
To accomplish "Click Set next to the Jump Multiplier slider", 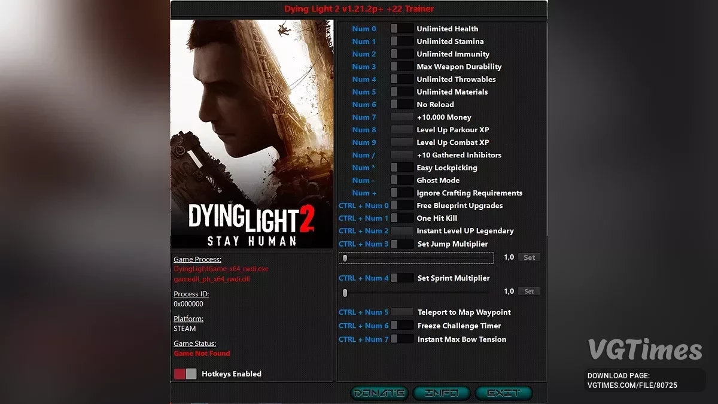I will coord(529,257).
